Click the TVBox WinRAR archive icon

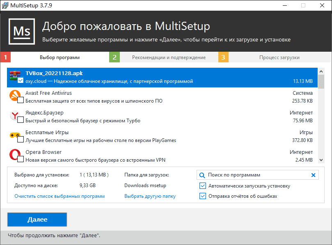click(x=15, y=75)
